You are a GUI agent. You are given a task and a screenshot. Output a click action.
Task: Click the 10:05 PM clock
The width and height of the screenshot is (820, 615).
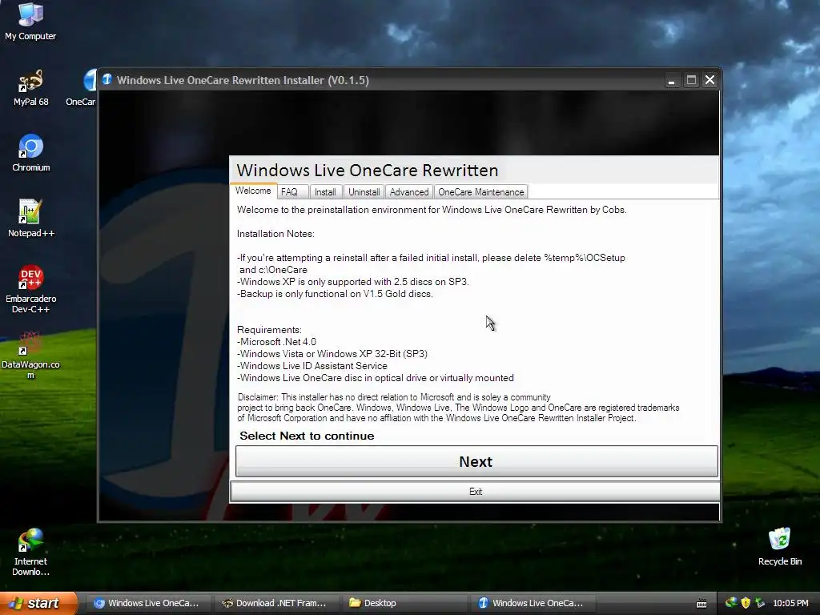coord(790,603)
